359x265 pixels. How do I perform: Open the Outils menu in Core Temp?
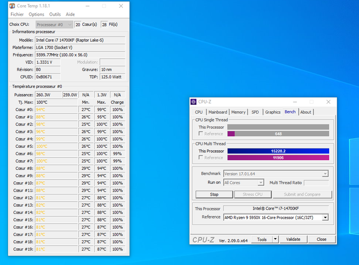tap(55, 14)
